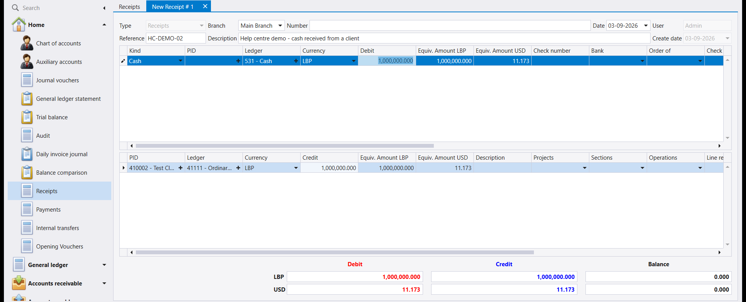
Task: Click the debit grid horizontal scrollbar
Action: coord(285,146)
